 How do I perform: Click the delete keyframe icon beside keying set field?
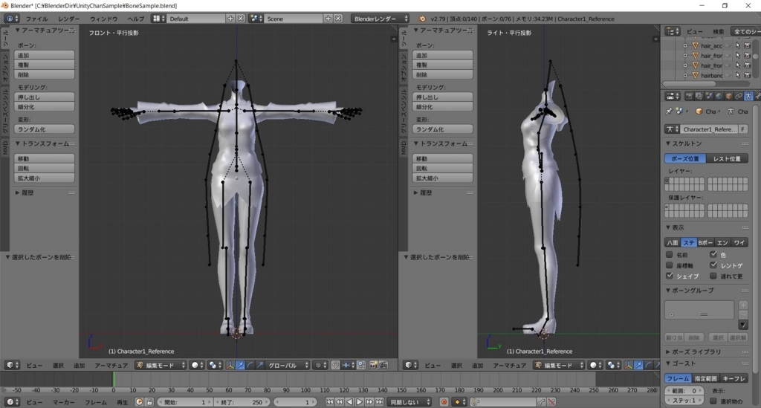[551, 402]
